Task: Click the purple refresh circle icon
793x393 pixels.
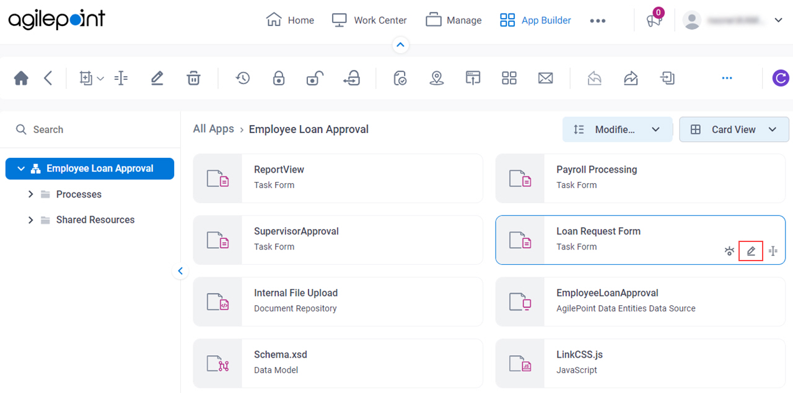Action: tap(781, 78)
